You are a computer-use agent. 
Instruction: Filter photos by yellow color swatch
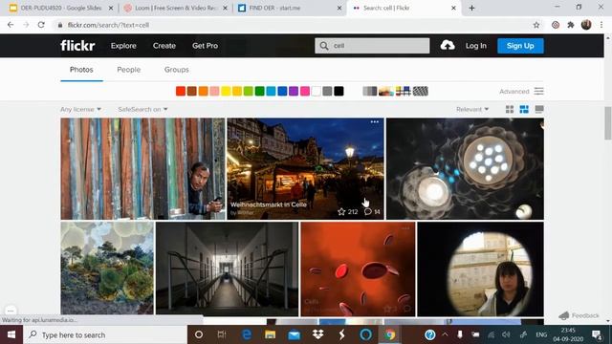click(x=226, y=92)
